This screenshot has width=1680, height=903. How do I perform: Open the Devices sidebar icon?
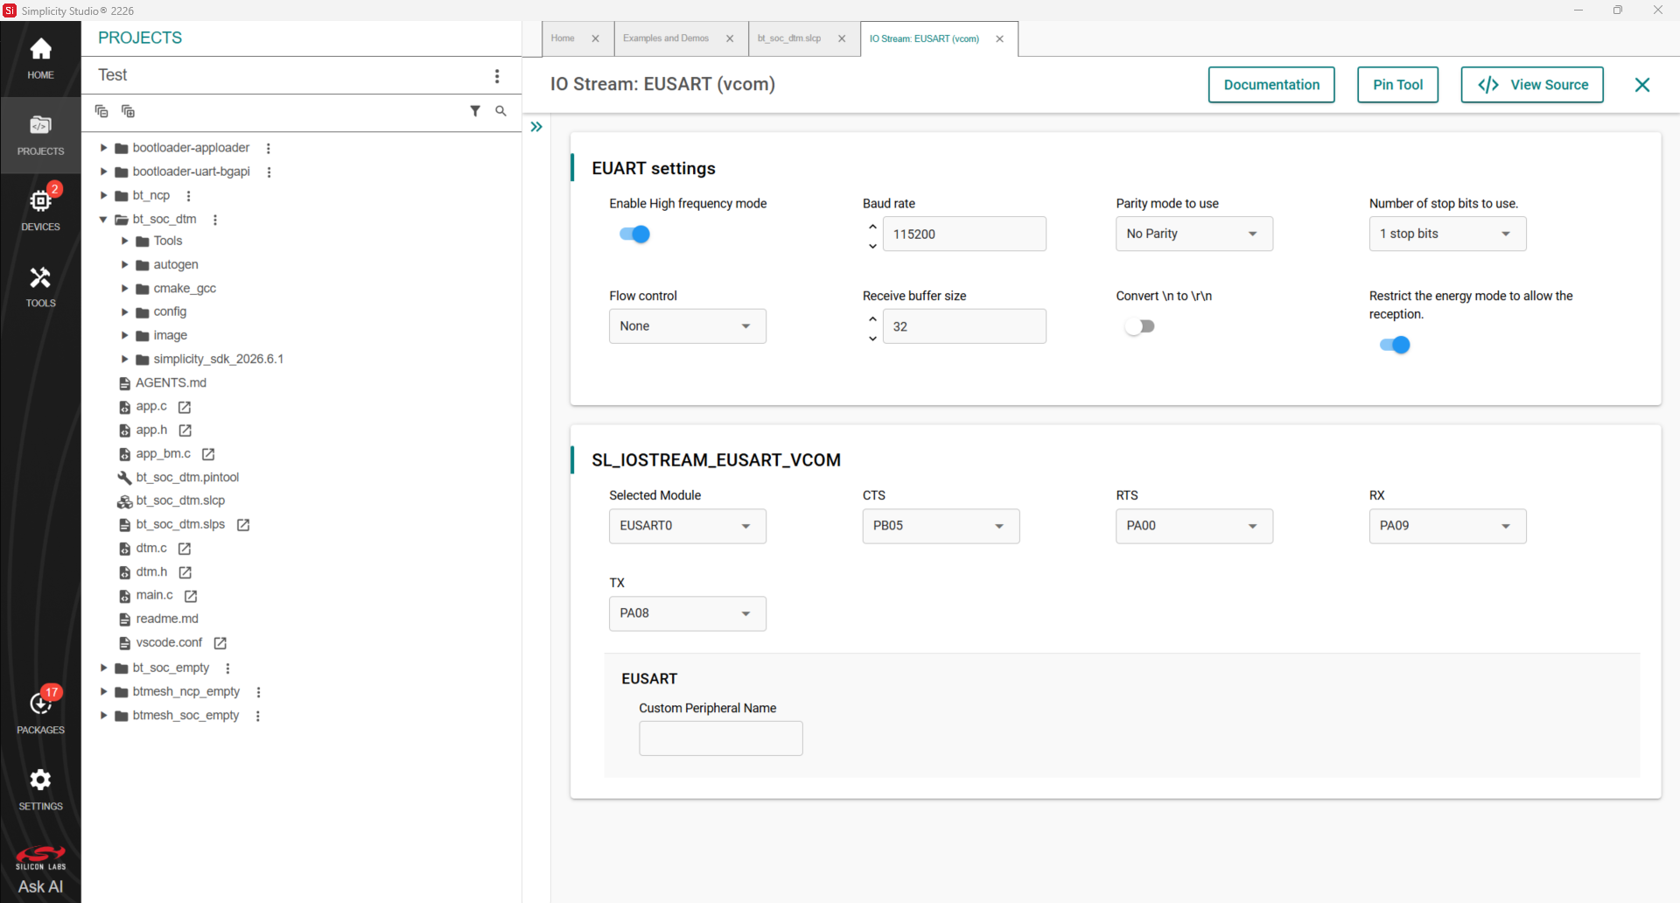40,210
